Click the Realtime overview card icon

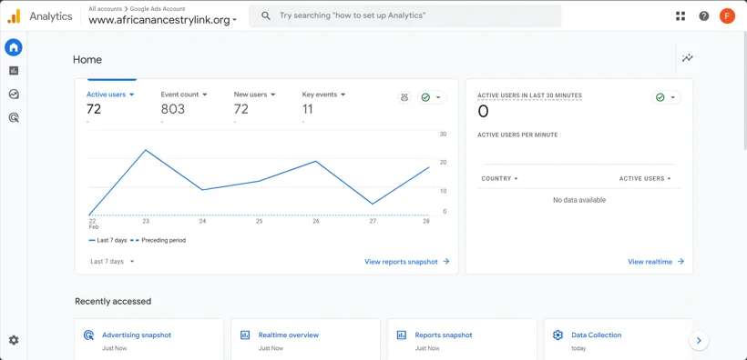point(245,335)
